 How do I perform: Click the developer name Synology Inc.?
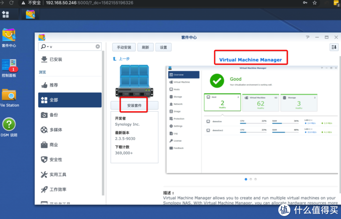pyautogui.click(x=127, y=124)
